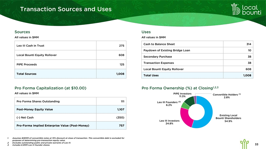Image resolution: width=266 pixels, height=149 pixels.
Task: Click the Transaction Sources and Uses title
Action: [66, 9]
